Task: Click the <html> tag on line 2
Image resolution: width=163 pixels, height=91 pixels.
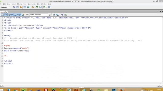Action: coord(8,20)
